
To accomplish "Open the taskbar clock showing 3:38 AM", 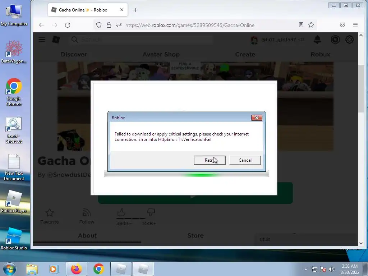I will click(x=350, y=269).
